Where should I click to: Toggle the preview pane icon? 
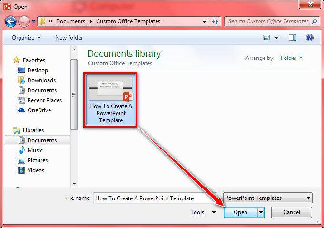coord(293,38)
